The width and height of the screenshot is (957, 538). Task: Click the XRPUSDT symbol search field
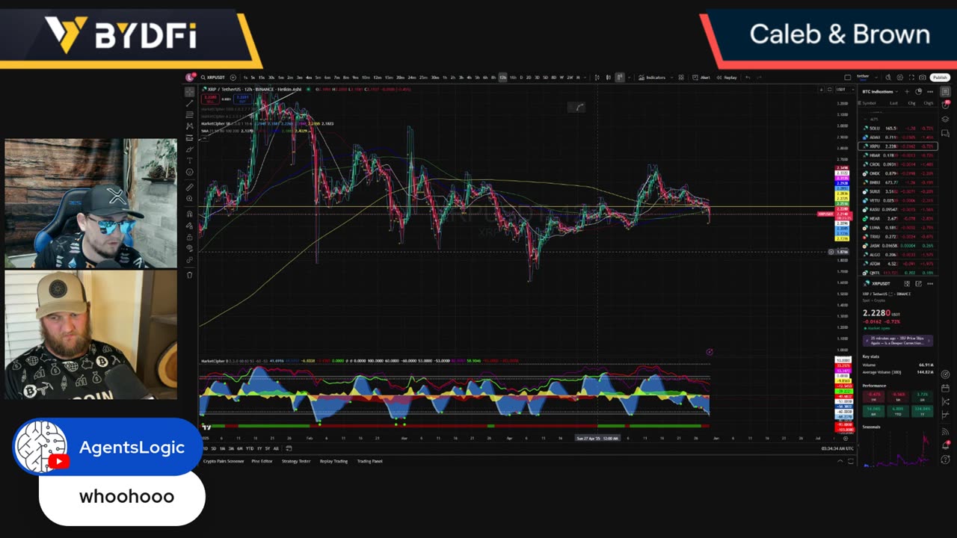pos(214,77)
